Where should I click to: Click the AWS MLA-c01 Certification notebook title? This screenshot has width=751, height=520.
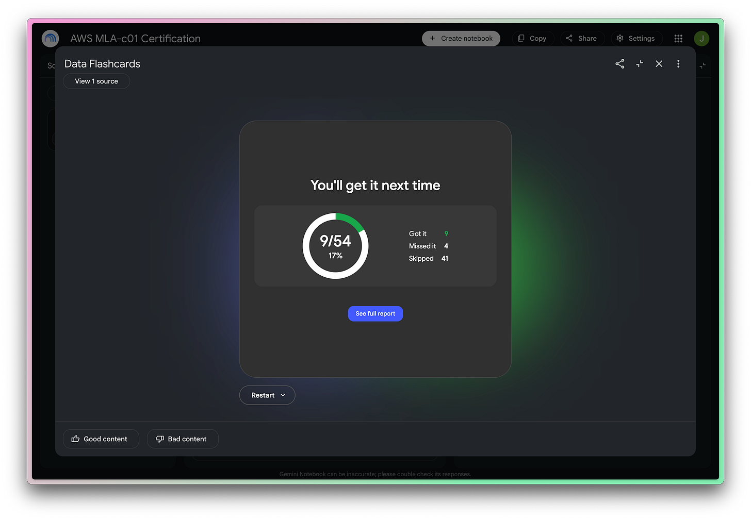coord(135,39)
